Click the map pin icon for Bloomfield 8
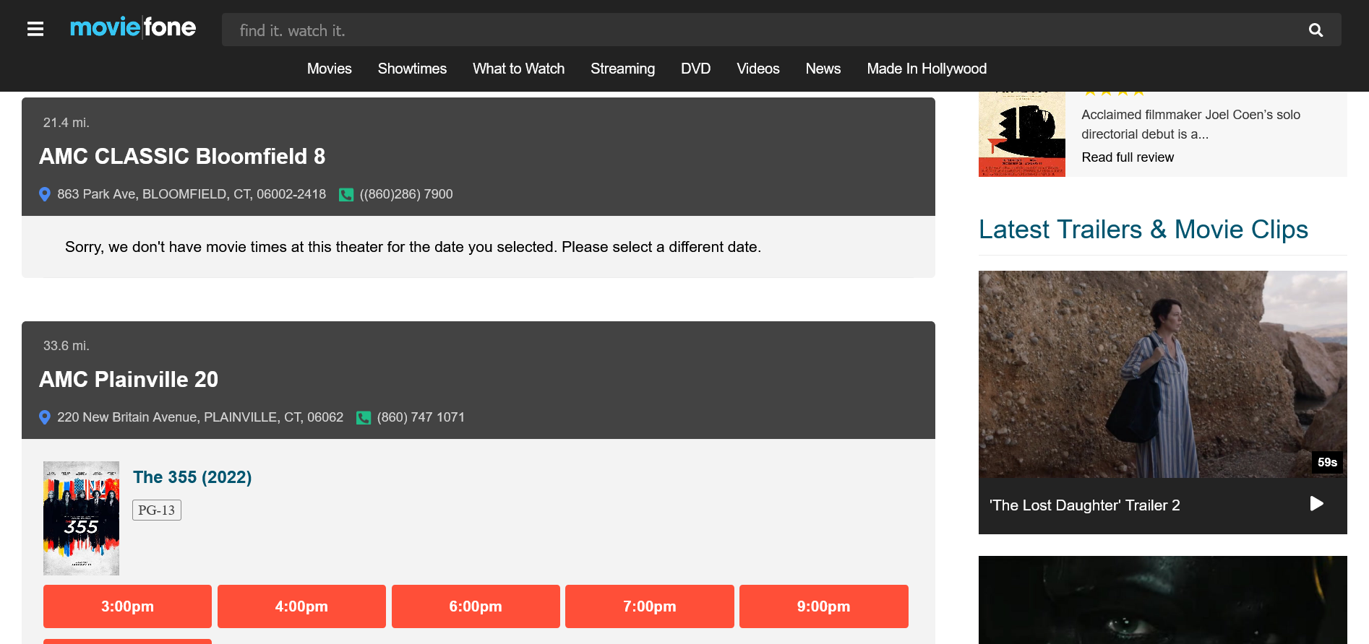The image size is (1369, 644). click(x=45, y=194)
